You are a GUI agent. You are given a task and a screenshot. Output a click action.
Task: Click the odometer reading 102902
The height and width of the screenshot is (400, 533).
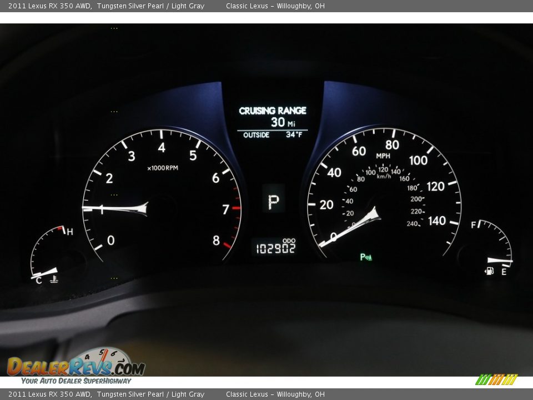pyautogui.click(x=276, y=249)
